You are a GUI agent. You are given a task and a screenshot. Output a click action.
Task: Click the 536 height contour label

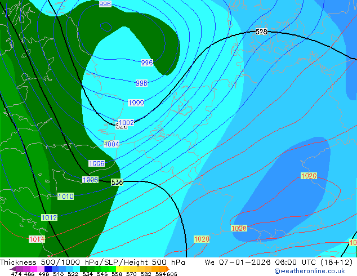(x=117, y=182)
